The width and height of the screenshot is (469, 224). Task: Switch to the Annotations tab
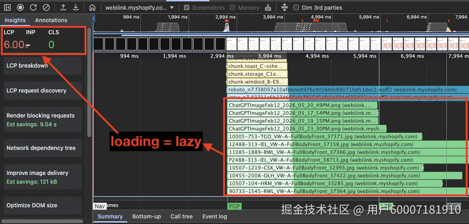[51, 20]
